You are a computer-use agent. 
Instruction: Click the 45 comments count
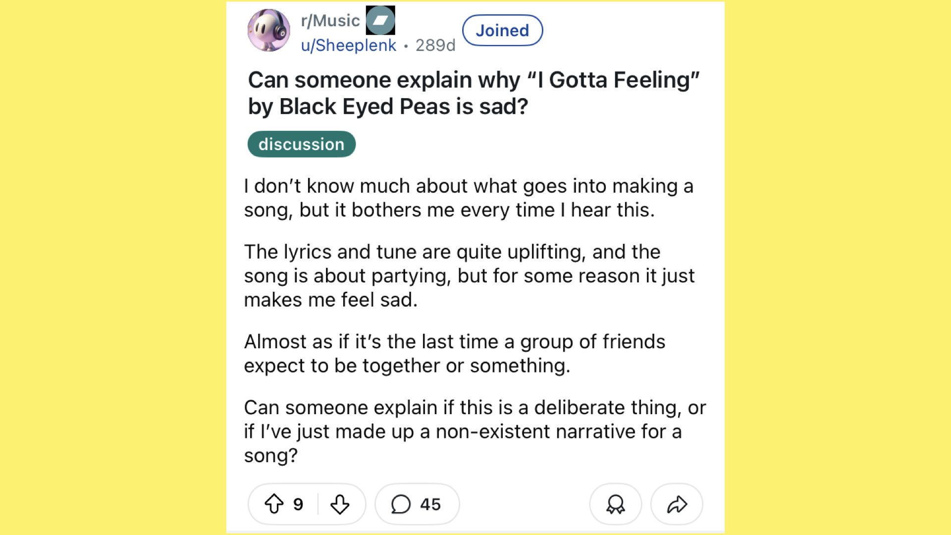(430, 504)
